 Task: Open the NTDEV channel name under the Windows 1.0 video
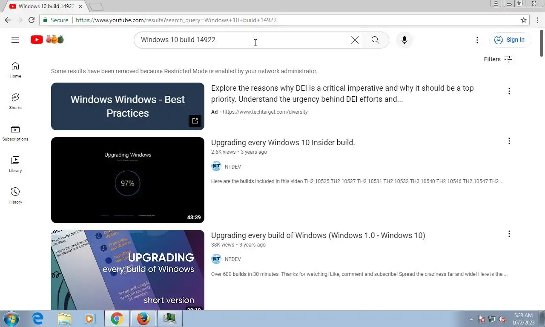coord(233,259)
